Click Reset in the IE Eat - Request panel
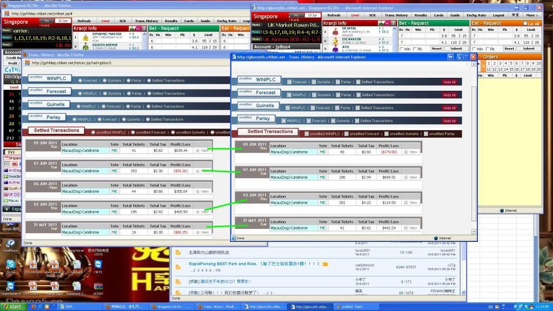Viewport: 553px width, 311px height. 509,49
